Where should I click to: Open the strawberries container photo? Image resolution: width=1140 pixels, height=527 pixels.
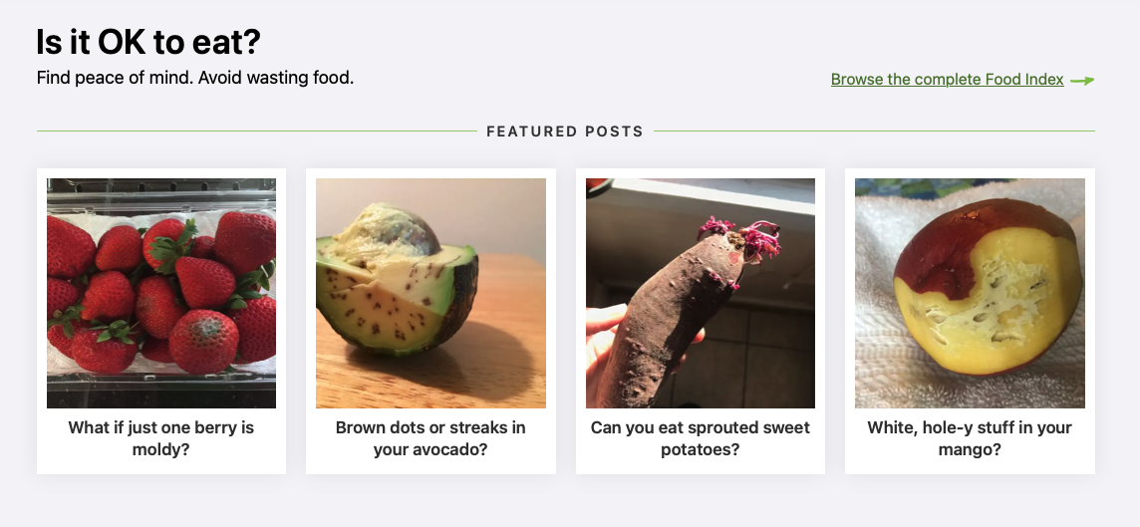(x=161, y=293)
